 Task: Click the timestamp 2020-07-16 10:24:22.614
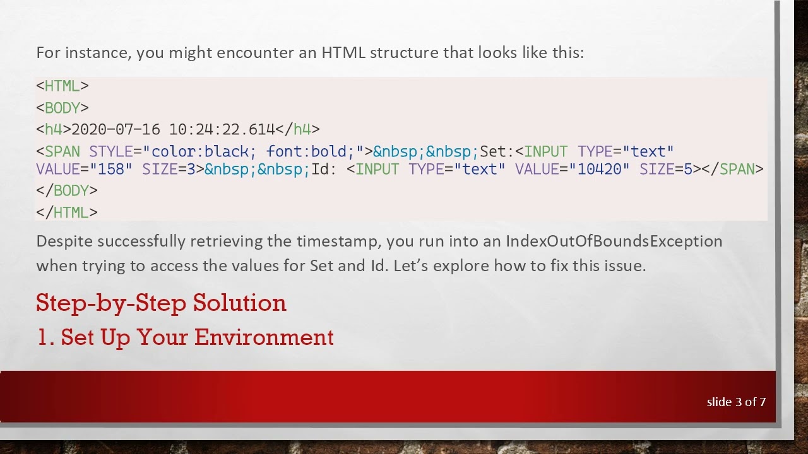tap(173, 129)
